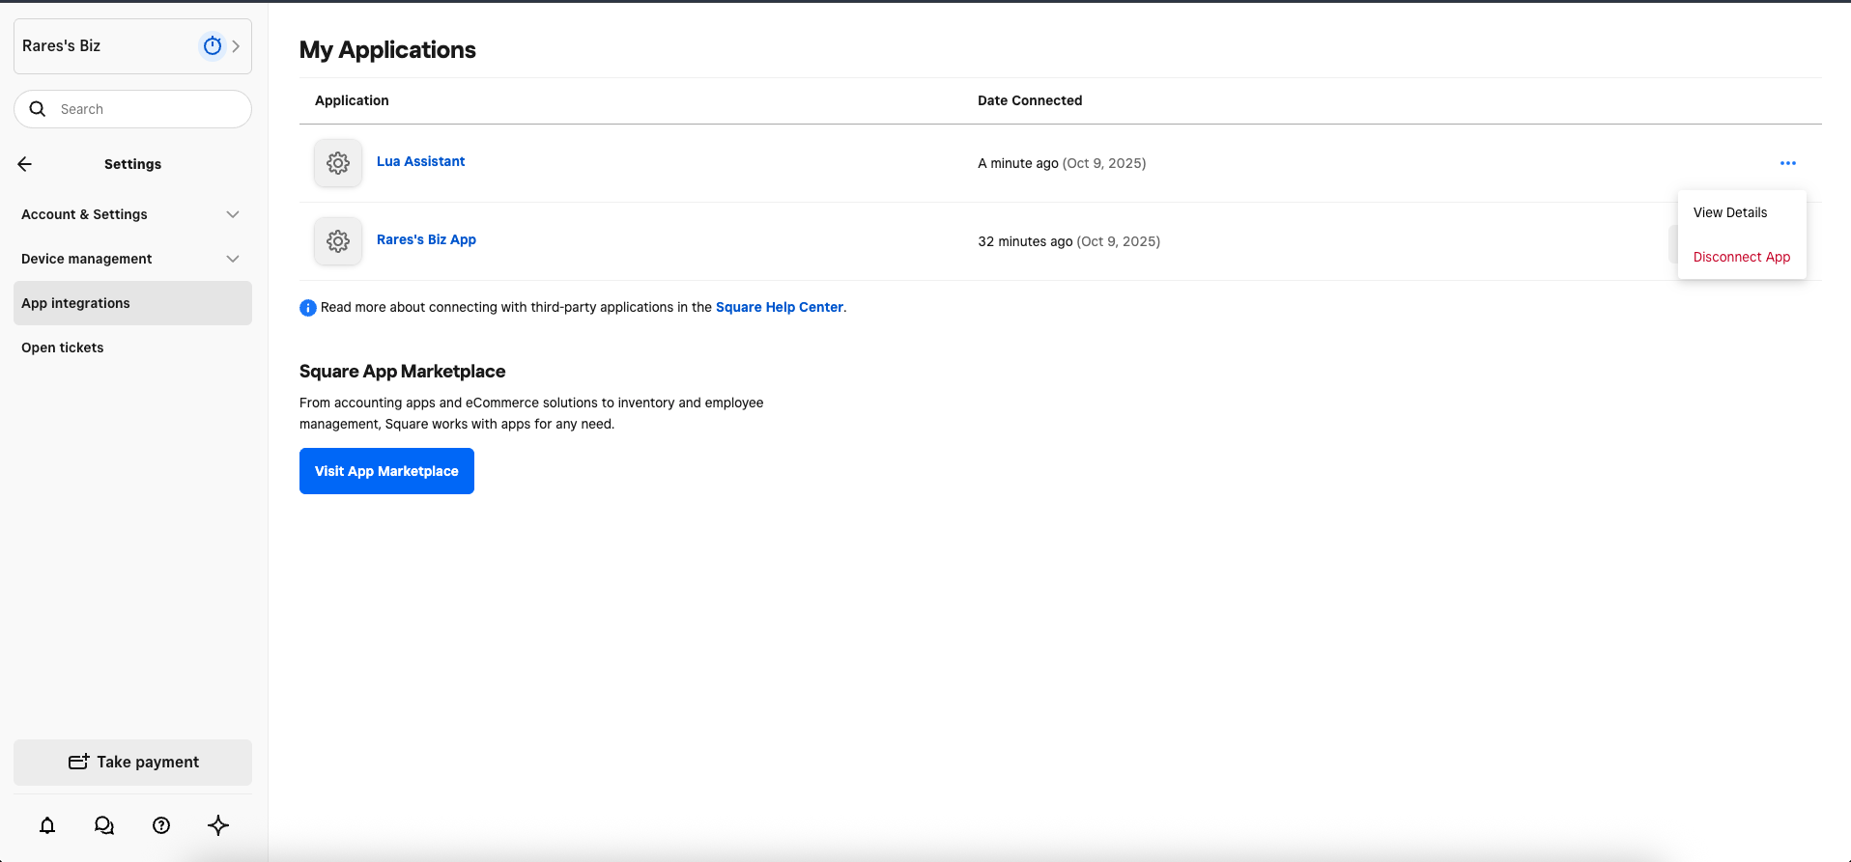The width and height of the screenshot is (1851, 862).
Task: Click into the Search input field
Action: click(x=132, y=109)
